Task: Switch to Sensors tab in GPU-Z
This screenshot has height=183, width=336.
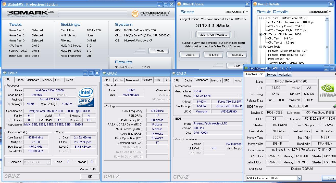Action: [271, 75]
